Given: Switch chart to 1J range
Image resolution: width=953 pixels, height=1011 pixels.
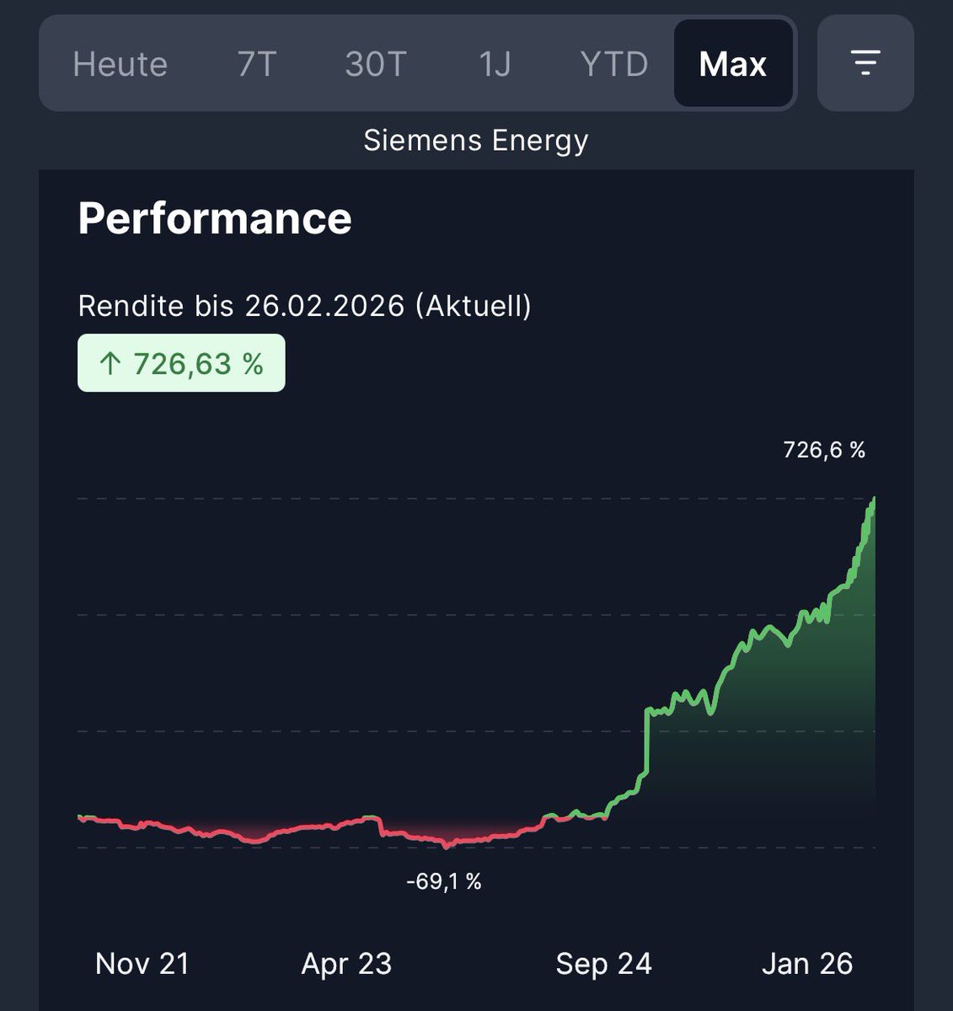Looking at the screenshot, I should click(x=495, y=64).
